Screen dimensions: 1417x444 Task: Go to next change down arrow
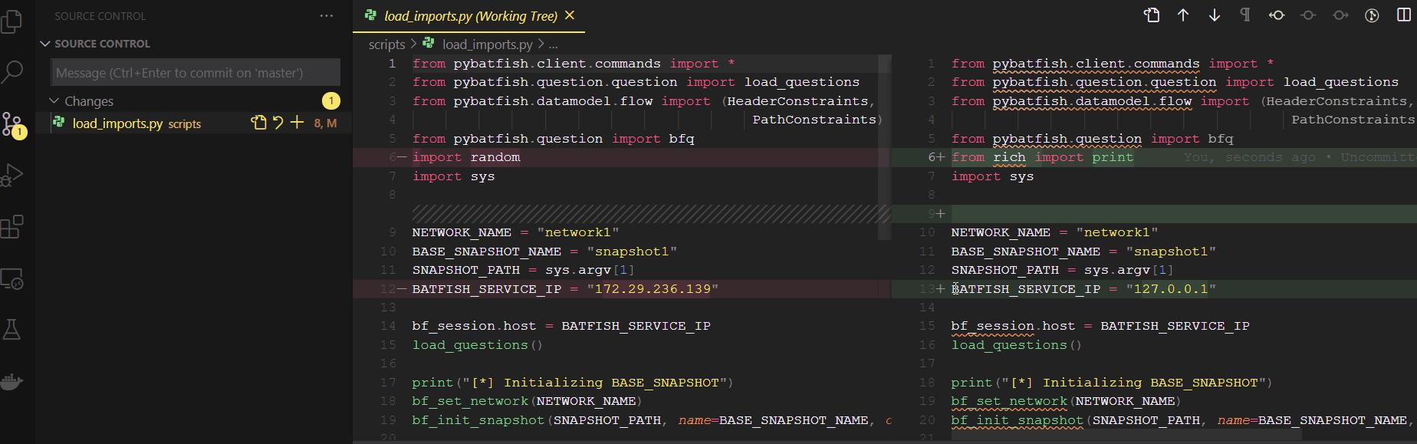point(1215,15)
